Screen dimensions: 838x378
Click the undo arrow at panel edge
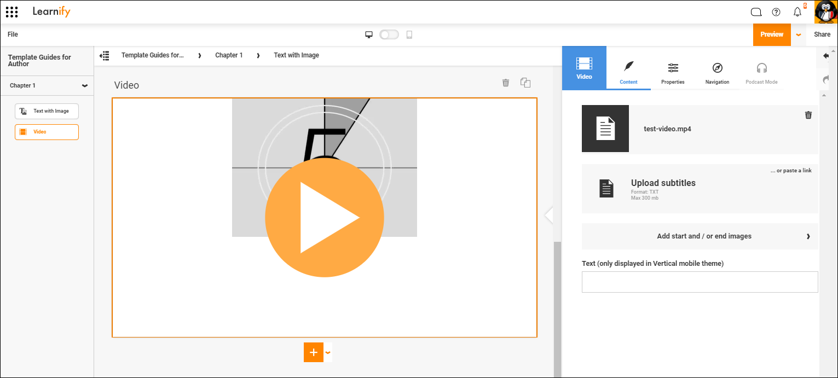[827, 56]
